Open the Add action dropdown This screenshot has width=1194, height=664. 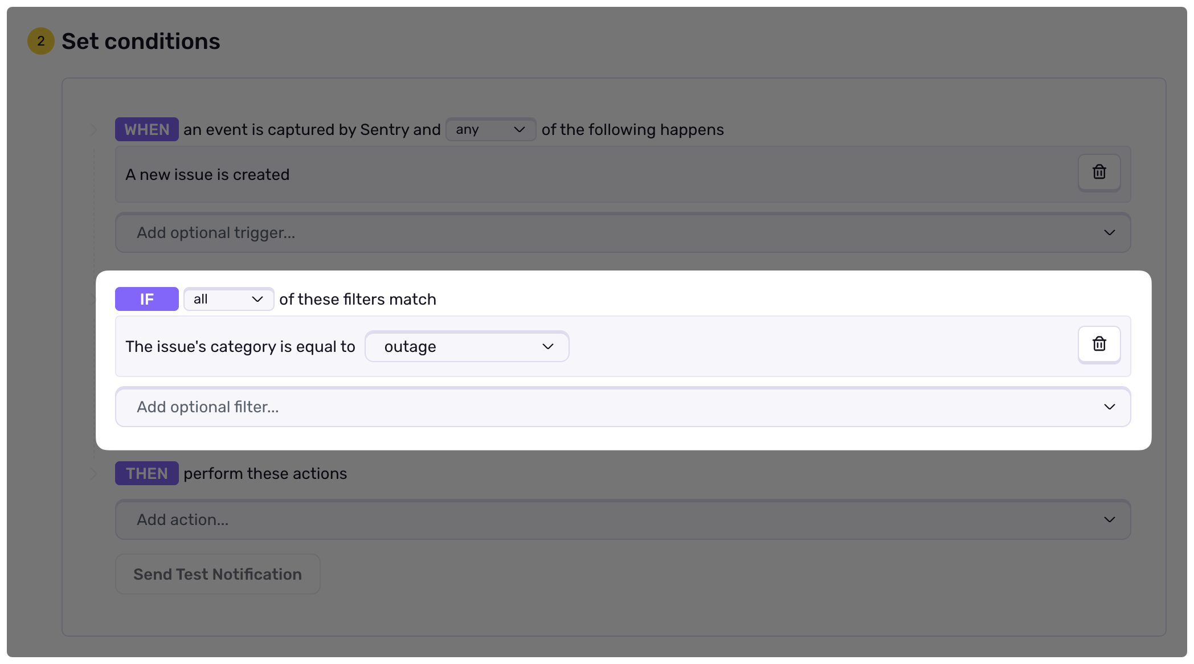pos(622,519)
